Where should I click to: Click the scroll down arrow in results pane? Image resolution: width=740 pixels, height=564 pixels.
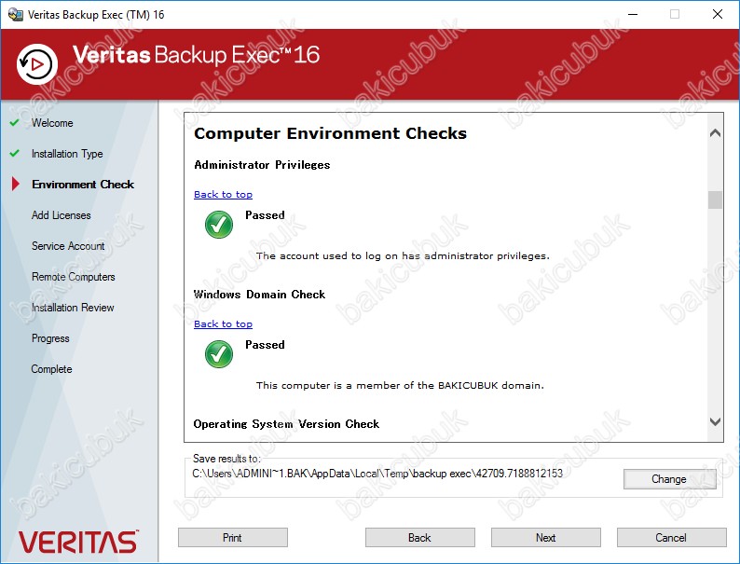click(x=715, y=421)
